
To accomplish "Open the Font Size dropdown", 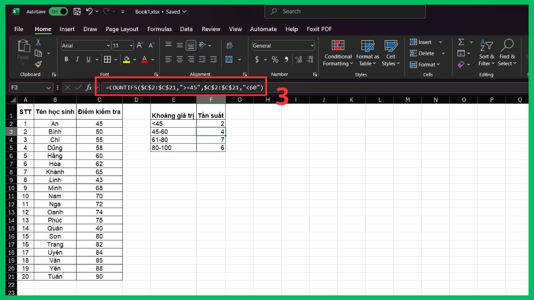I will (130, 45).
